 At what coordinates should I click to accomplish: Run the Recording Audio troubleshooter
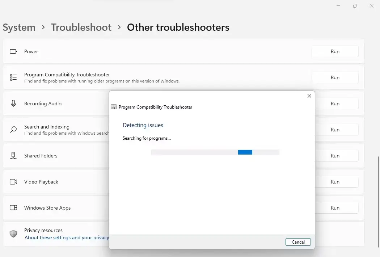[337, 104]
